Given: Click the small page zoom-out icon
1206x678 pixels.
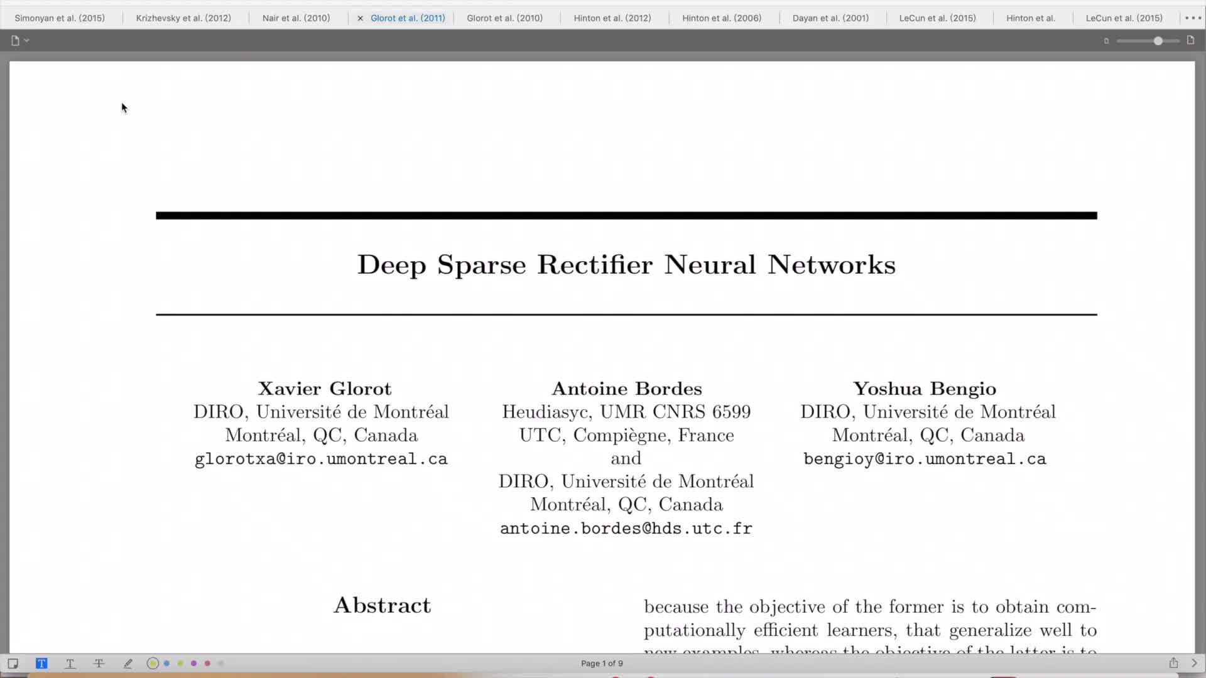Looking at the screenshot, I should tap(1106, 41).
